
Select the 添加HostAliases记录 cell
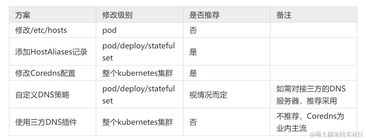(53, 52)
